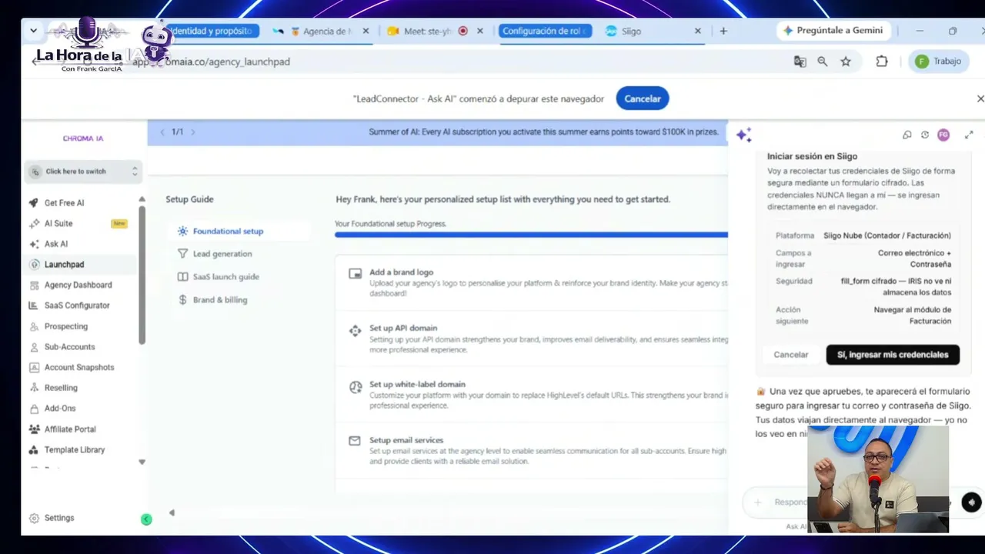Click the Add-Ons lock icon

pos(34,409)
